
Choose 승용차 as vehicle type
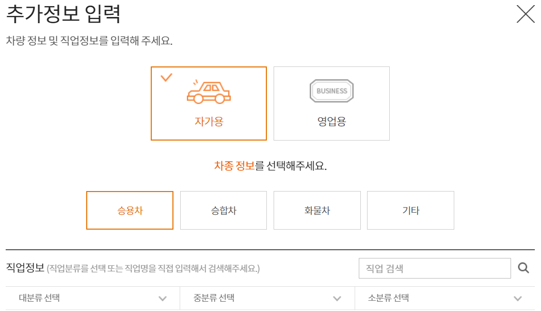click(130, 210)
